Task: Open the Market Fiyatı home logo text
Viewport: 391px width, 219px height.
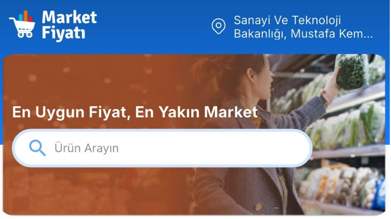Action: pos(69,26)
